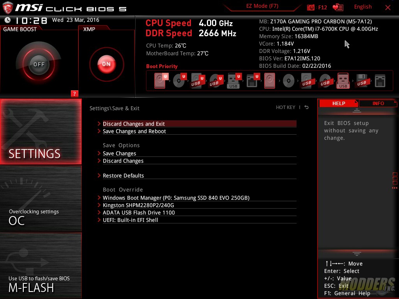Switch to the INFO tab
Image resolution: width=399 pixels, height=299 pixels.
[x=378, y=104]
